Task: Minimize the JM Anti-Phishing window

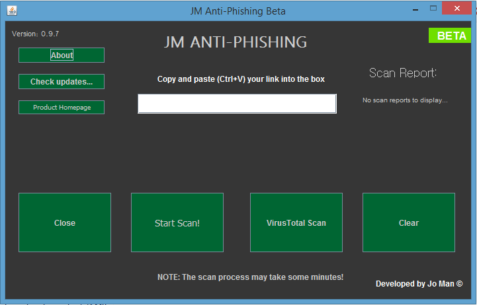Action: coord(415,10)
